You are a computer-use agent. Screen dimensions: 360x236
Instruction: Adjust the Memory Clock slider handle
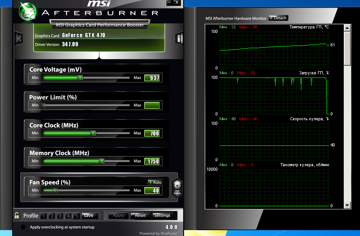[x=102, y=161]
